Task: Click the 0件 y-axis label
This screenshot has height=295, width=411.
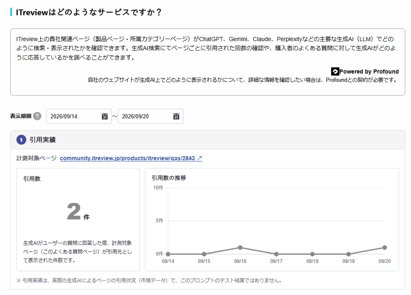Action: (x=159, y=253)
